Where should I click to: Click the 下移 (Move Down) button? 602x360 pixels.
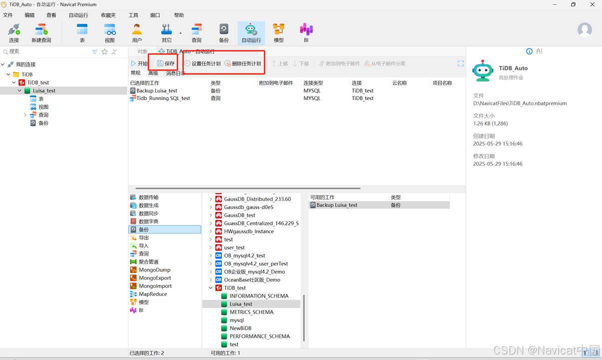click(x=301, y=63)
